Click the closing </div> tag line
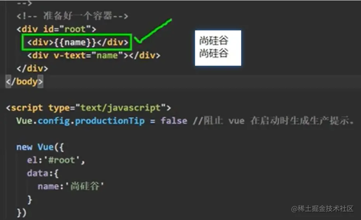 (32, 69)
